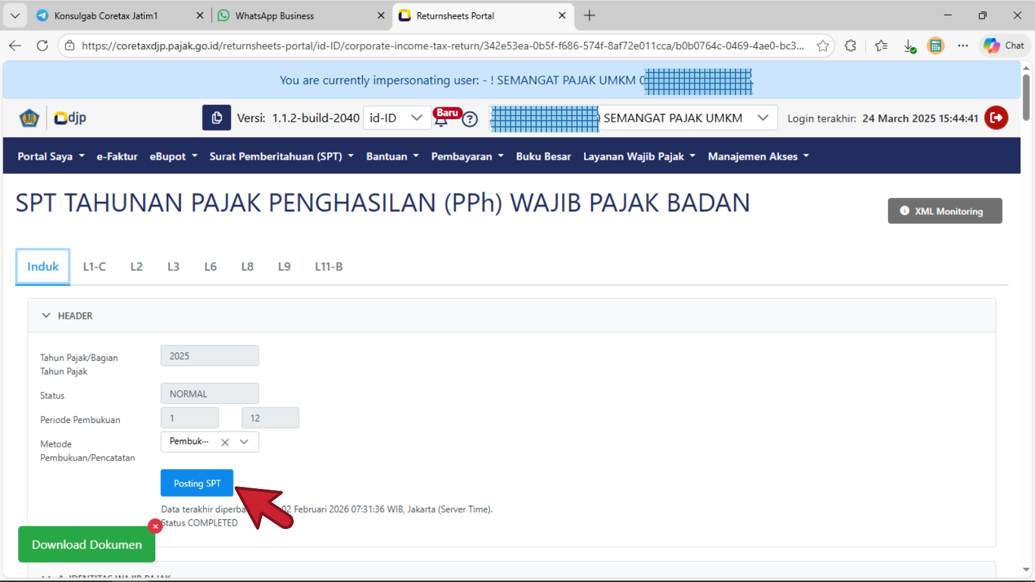Open the Baru notifications bell

[442, 119]
